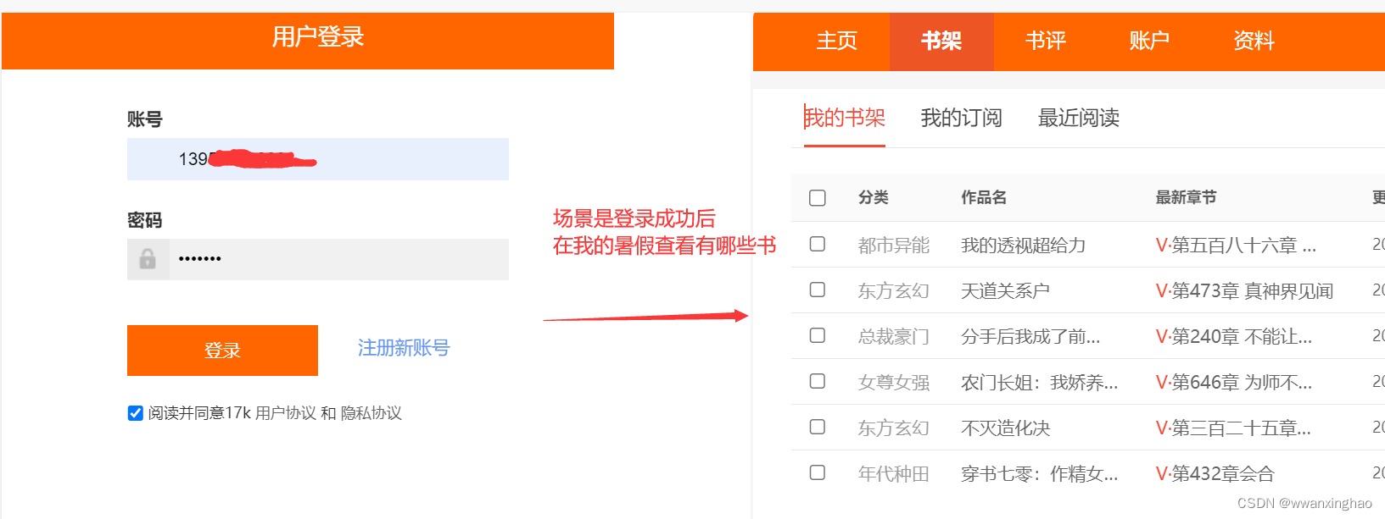1385x519 pixels.
Task: Switch to 我的订阅 tab
Action: (x=961, y=119)
